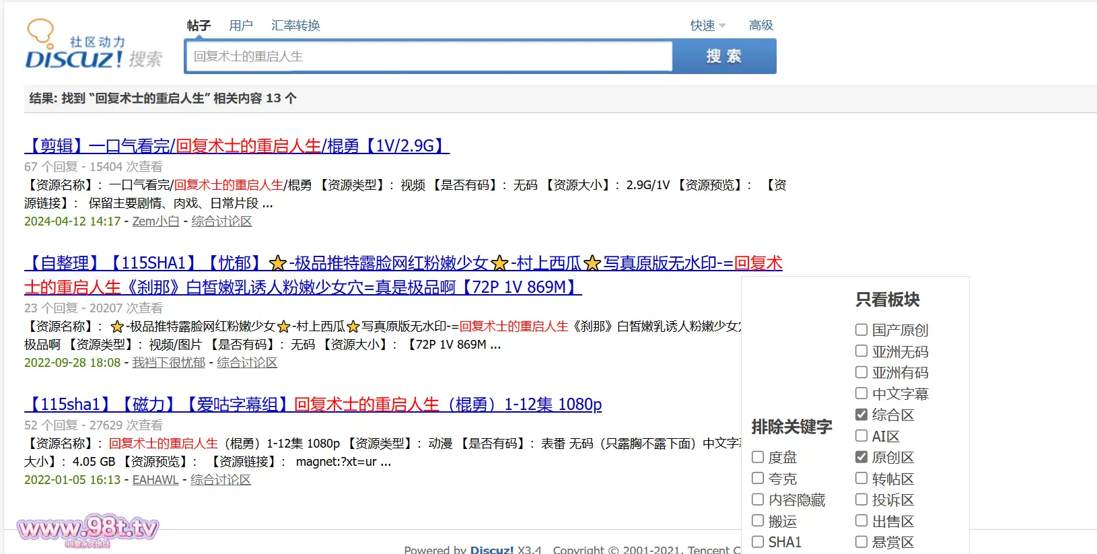This screenshot has height=554, width=1097.
Task: Check the 投诉区 board filter
Action: click(x=861, y=499)
